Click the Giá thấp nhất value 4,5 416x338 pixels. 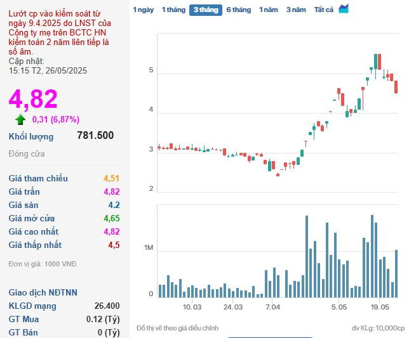point(113,245)
